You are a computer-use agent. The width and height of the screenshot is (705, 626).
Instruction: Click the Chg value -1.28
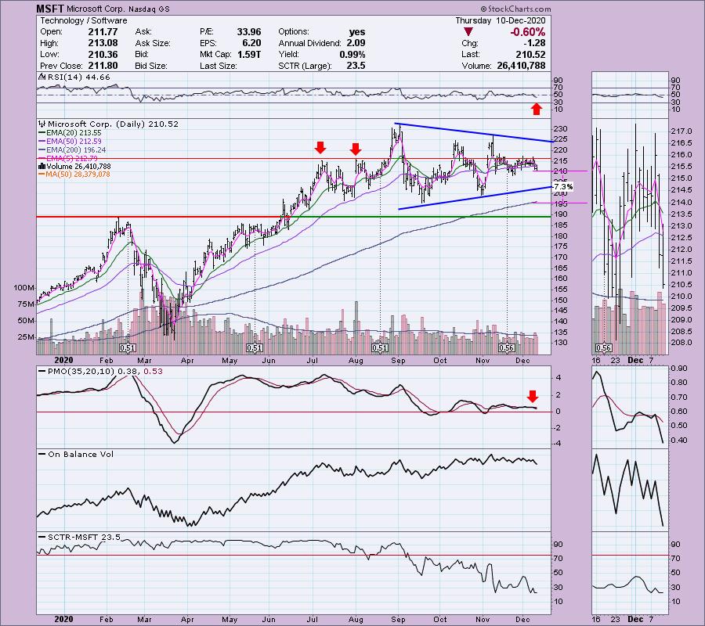click(x=534, y=43)
